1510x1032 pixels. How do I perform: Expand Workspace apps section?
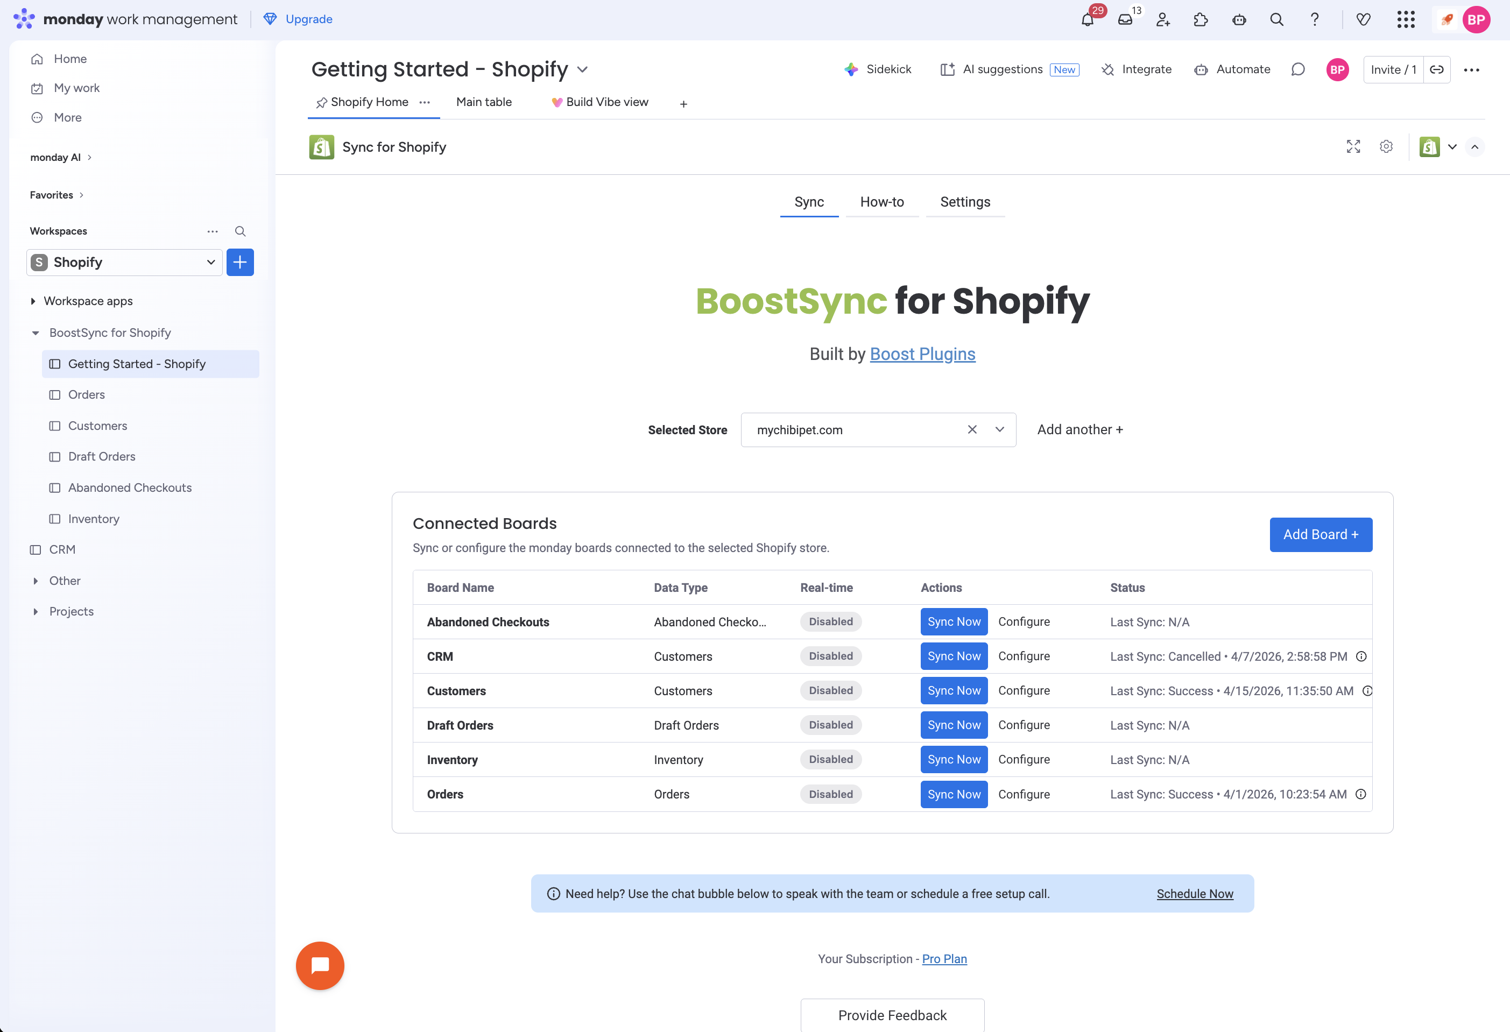click(x=33, y=301)
